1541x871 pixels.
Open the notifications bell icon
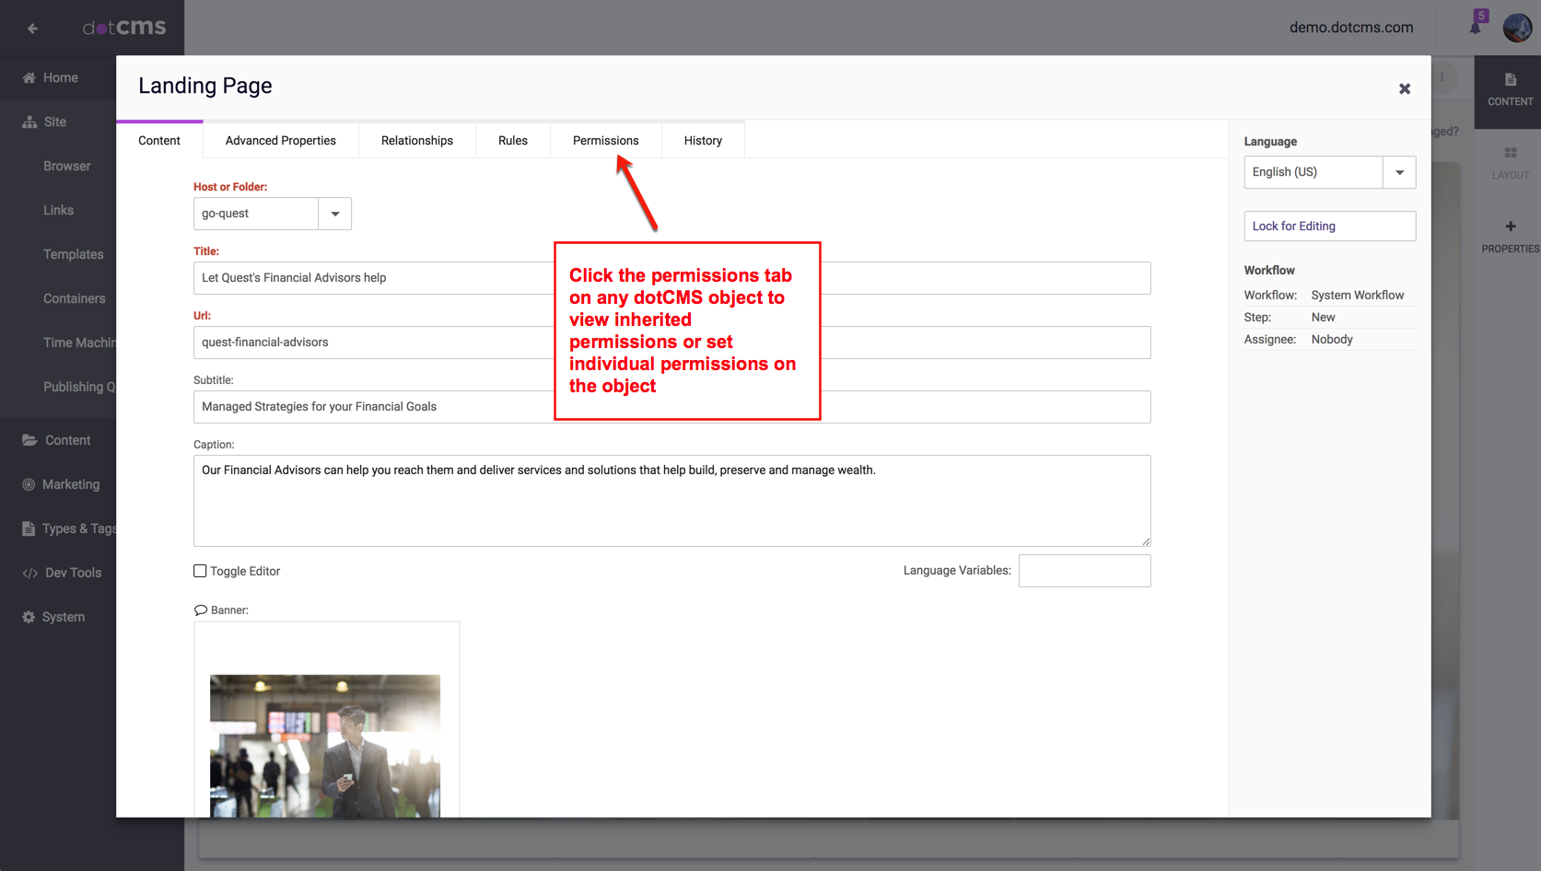pos(1476,27)
